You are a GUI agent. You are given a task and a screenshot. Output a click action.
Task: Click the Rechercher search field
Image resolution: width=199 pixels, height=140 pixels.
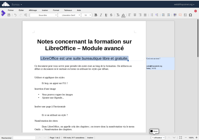(24, 138)
